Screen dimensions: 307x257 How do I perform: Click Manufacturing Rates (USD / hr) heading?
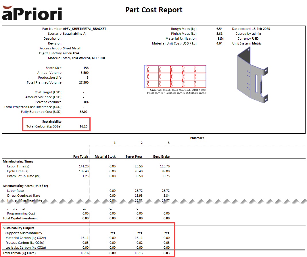[x=25, y=186]
